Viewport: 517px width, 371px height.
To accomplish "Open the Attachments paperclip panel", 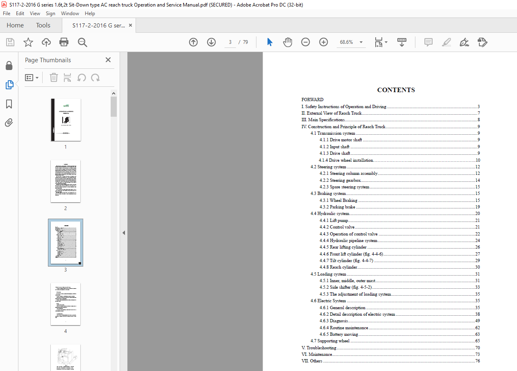I will 9,122.
